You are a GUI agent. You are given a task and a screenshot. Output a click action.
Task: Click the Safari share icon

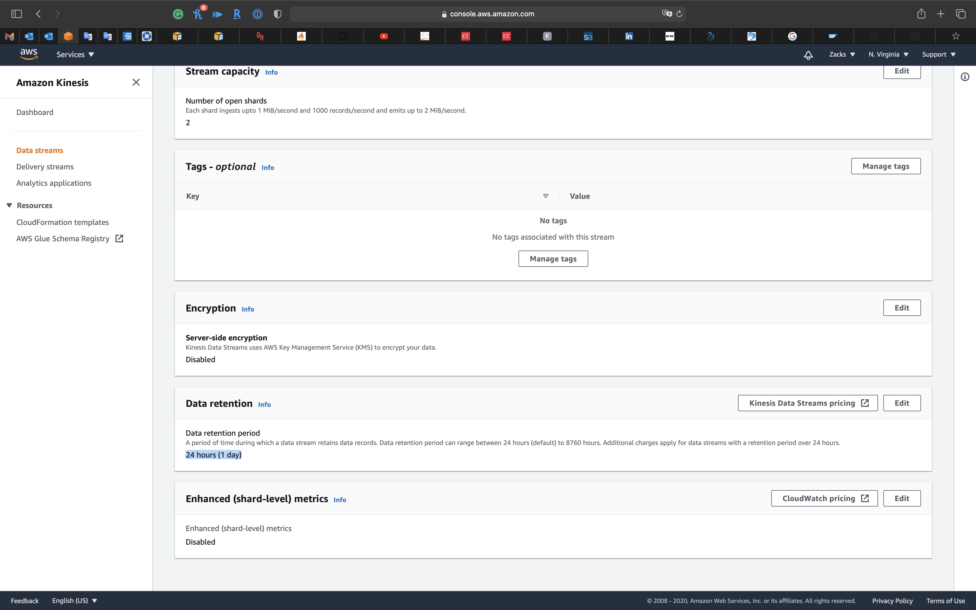(x=921, y=14)
